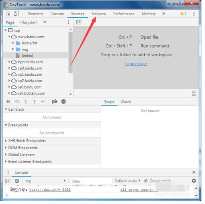Select the Console drawer tab

21,172
